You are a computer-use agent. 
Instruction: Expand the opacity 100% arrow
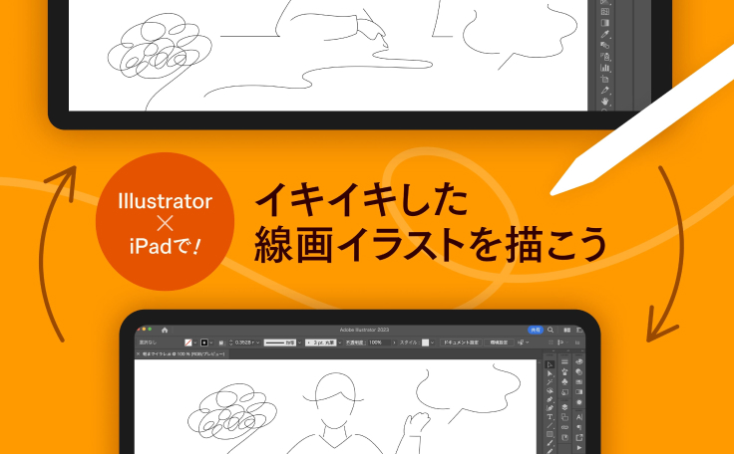coord(394,342)
